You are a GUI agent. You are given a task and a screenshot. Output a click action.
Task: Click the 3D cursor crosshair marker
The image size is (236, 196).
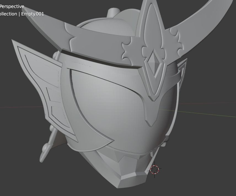click(x=155, y=170)
